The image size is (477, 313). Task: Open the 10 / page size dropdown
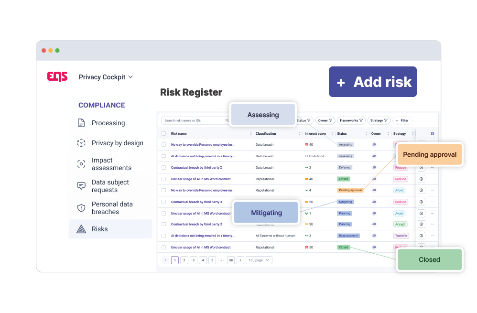click(259, 260)
